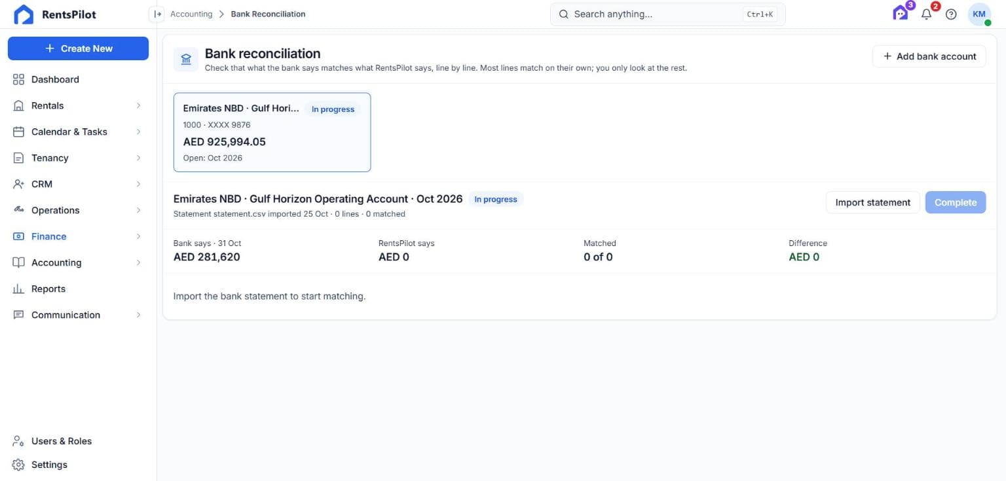The height and width of the screenshot is (481, 1006).
Task: Click the Users & Roles icon
Action: (x=18, y=441)
